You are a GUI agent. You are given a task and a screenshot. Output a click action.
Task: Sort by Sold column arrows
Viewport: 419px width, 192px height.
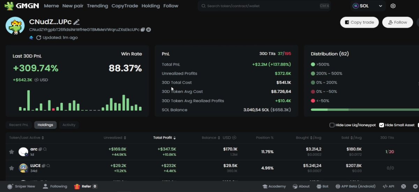(351, 138)
